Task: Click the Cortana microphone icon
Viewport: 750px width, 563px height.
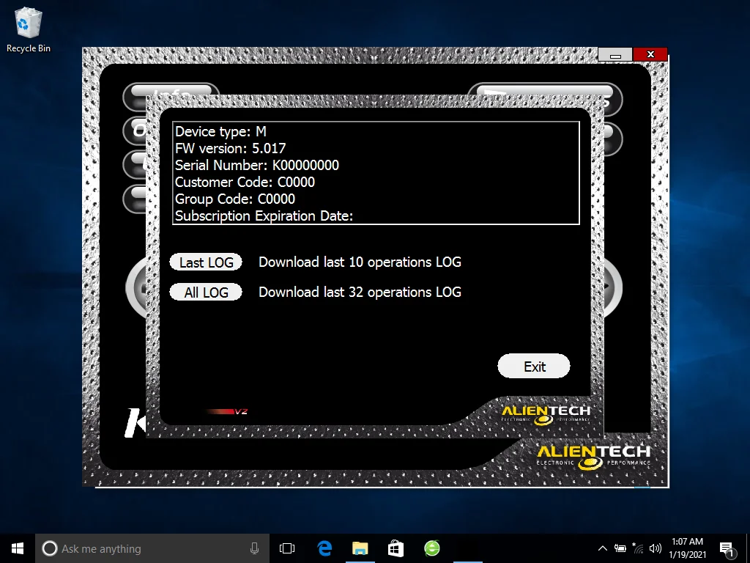Action: tap(254, 548)
